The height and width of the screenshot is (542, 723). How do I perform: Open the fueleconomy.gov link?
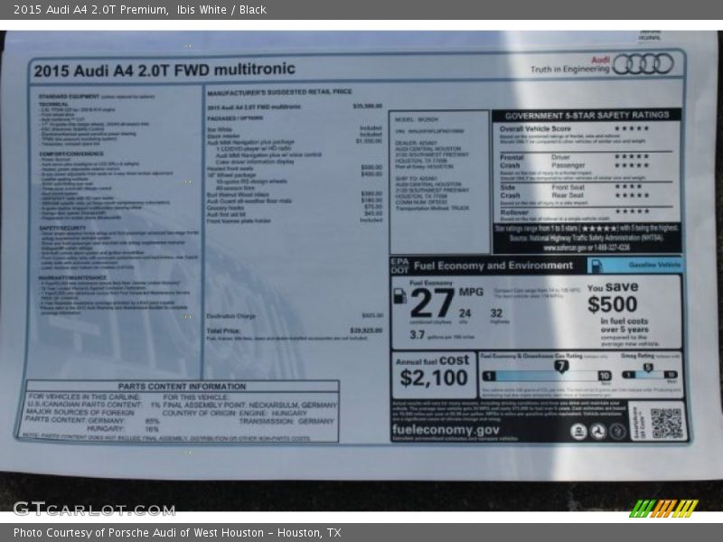pyautogui.click(x=446, y=430)
